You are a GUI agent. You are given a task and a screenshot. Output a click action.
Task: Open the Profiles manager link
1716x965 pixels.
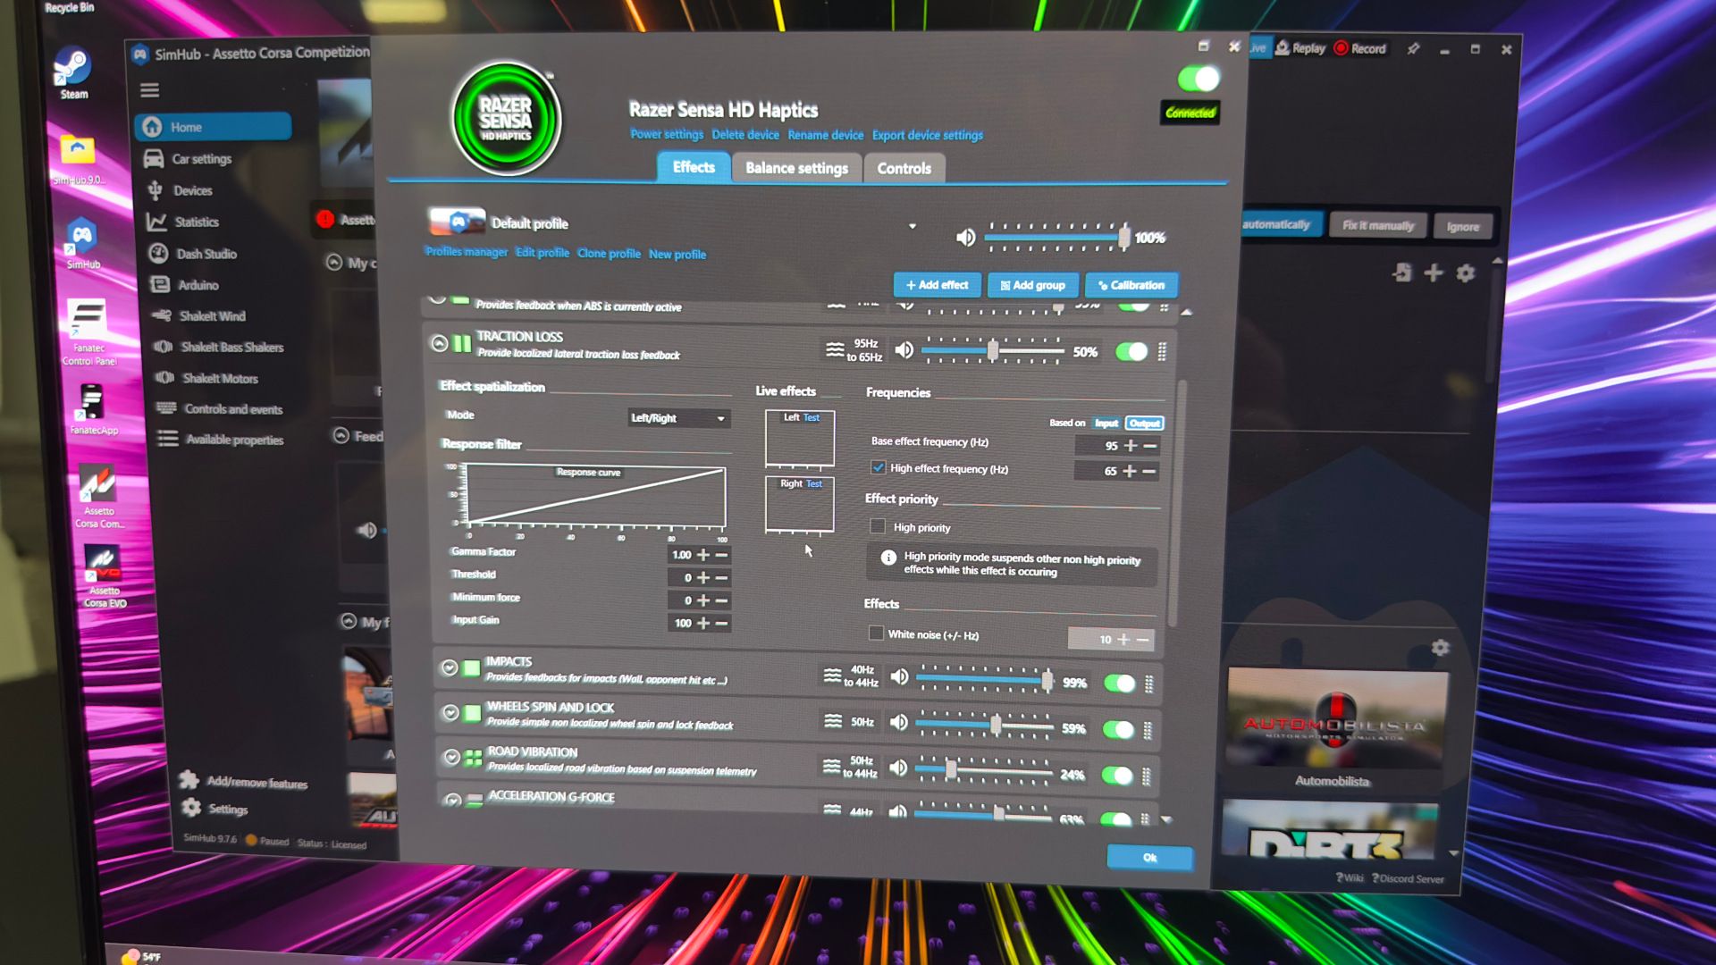466,252
